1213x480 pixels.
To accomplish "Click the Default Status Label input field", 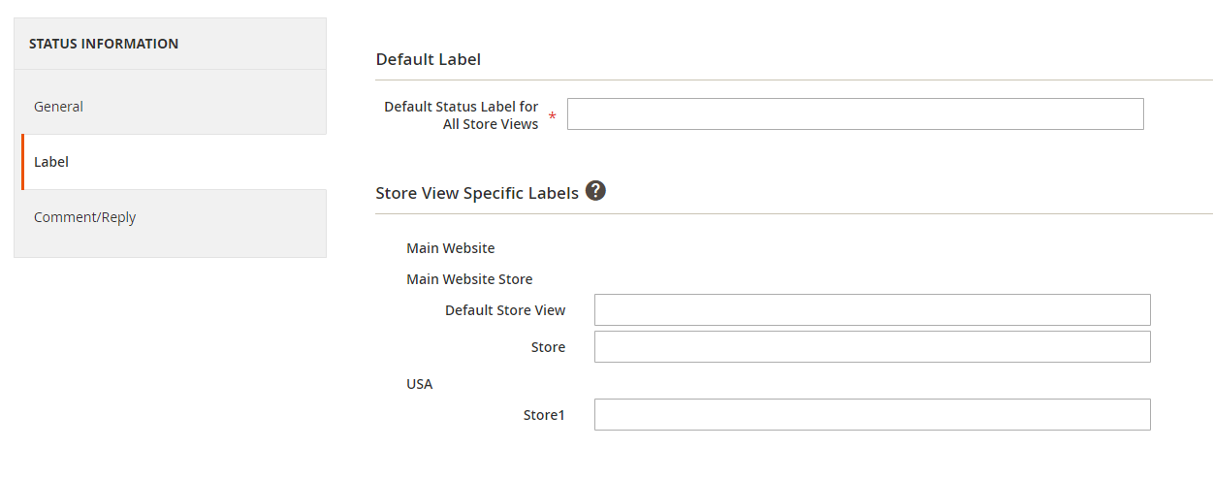I will pos(854,114).
